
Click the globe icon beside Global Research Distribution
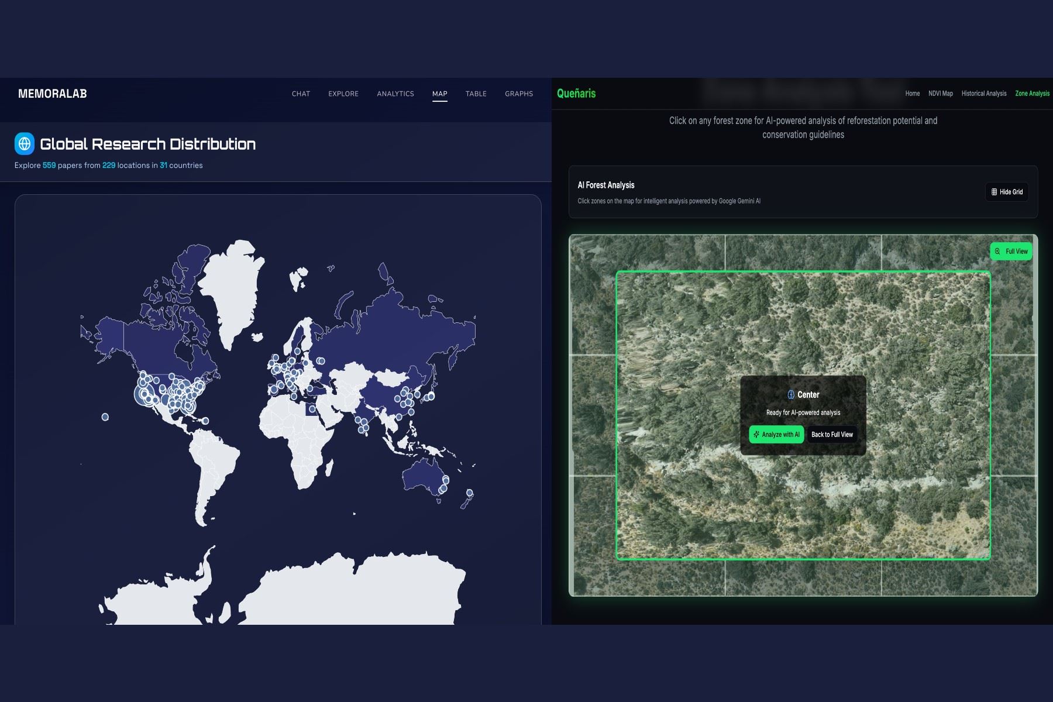pyautogui.click(x=25, y=143)
